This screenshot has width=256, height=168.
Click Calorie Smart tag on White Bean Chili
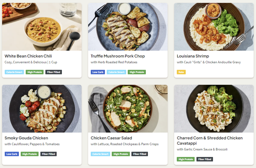click(x=14, y=72)
